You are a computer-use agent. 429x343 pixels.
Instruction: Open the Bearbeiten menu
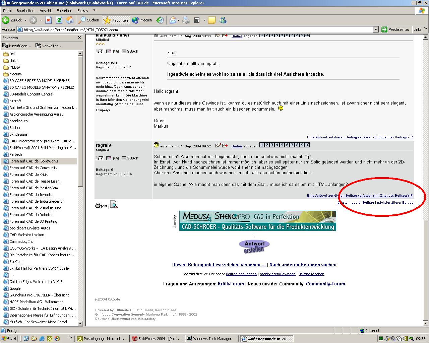(25, 11)
